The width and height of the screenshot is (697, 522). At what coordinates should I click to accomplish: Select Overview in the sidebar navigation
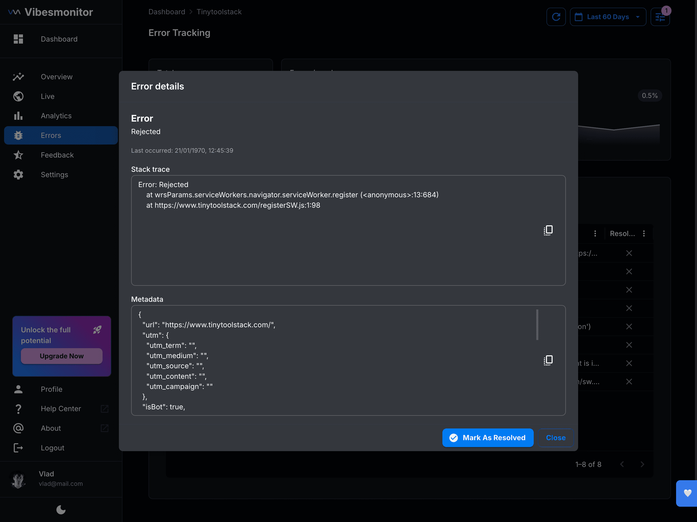(x=18, y=76)
